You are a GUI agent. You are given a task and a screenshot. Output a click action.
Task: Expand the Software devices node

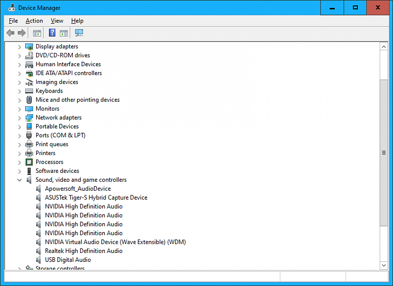point(19,171)
